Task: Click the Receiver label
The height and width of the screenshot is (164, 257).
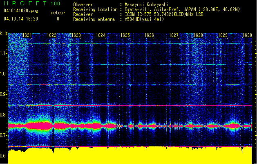Action: pyautogui.click(x=83, y=14)
